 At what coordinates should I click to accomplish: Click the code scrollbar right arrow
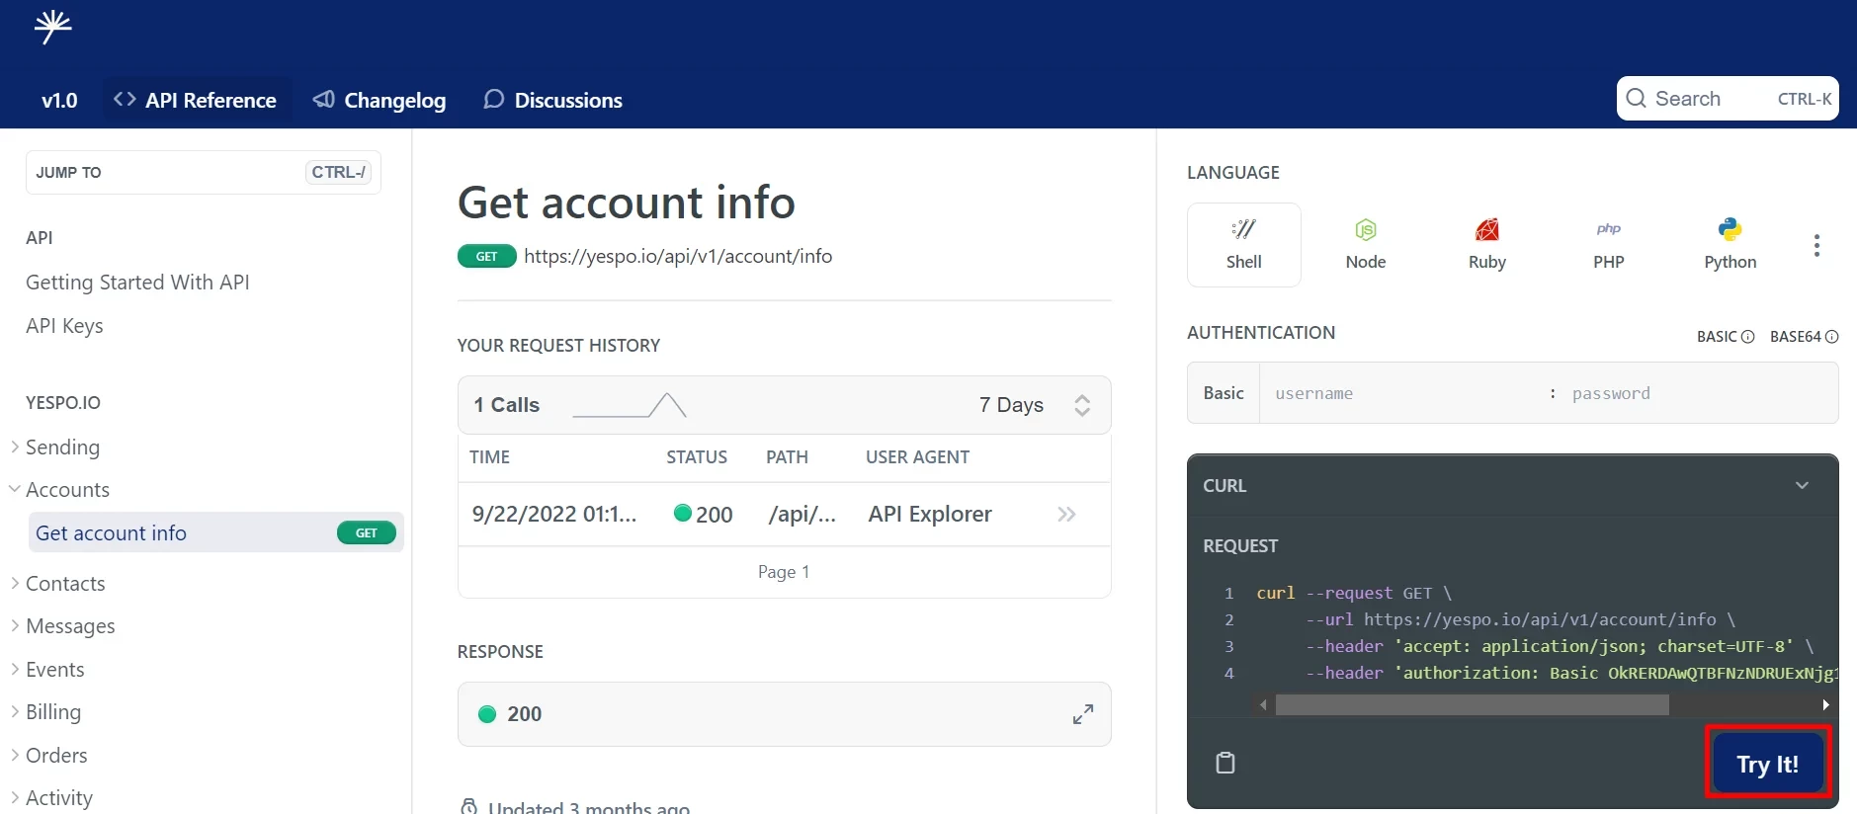pyautogui.click(x=1825, y=704)
